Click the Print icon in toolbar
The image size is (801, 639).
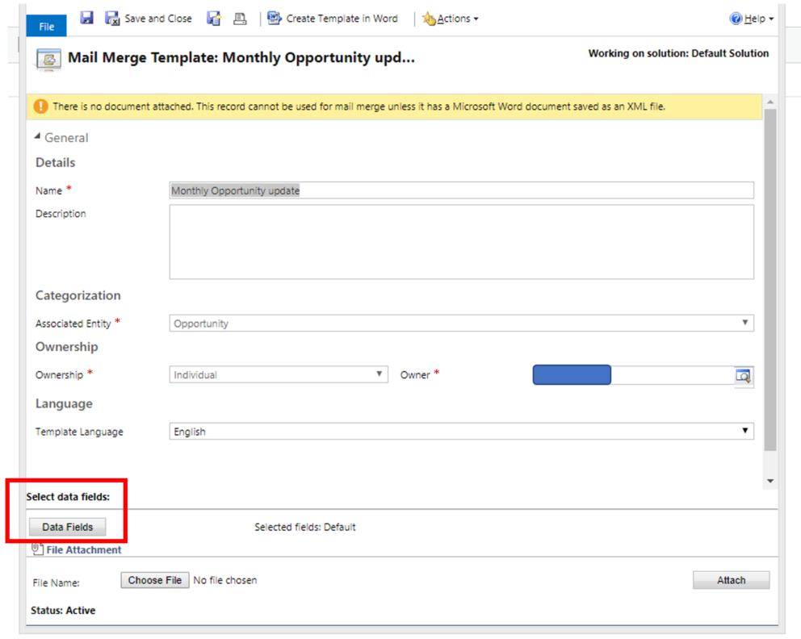tap(240, 19)
